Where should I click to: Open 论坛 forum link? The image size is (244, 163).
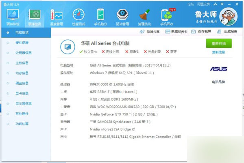tap(191, 4)
